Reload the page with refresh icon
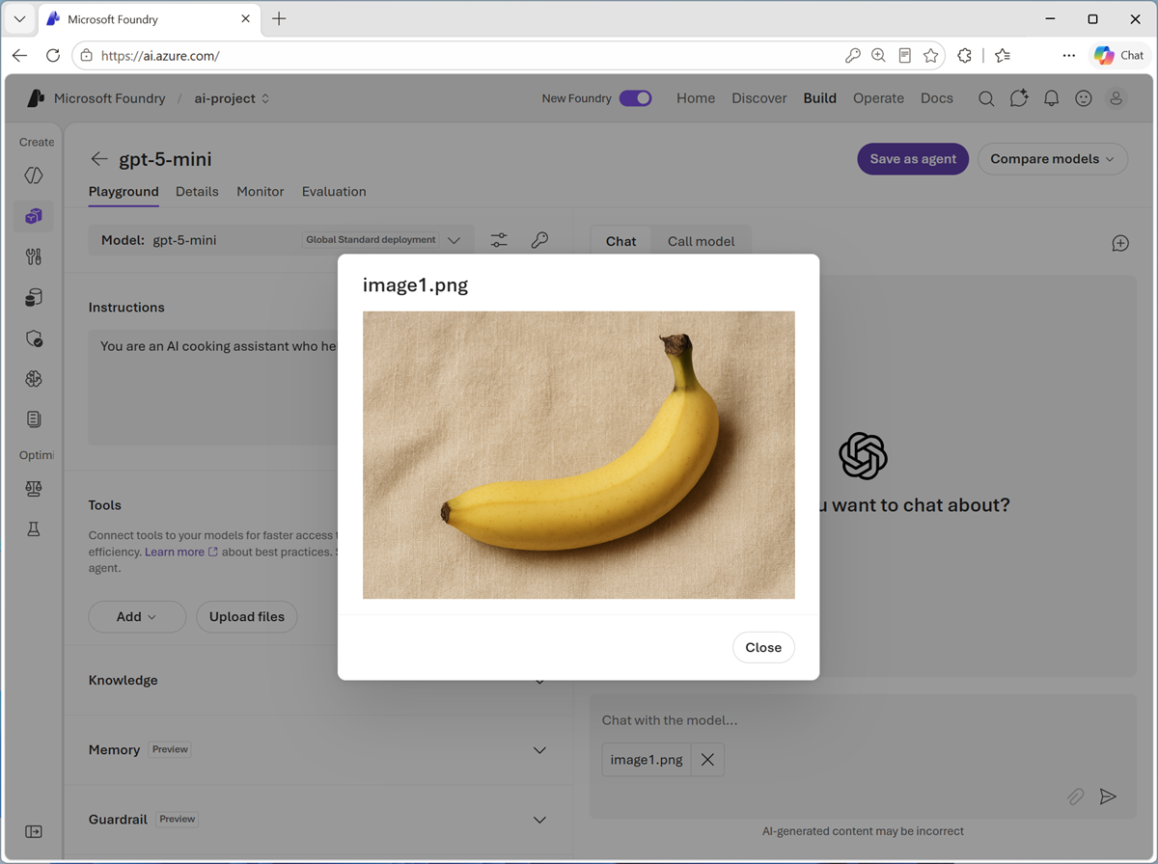The width and height of the screenshot is (1158, 864). [53, 56]
